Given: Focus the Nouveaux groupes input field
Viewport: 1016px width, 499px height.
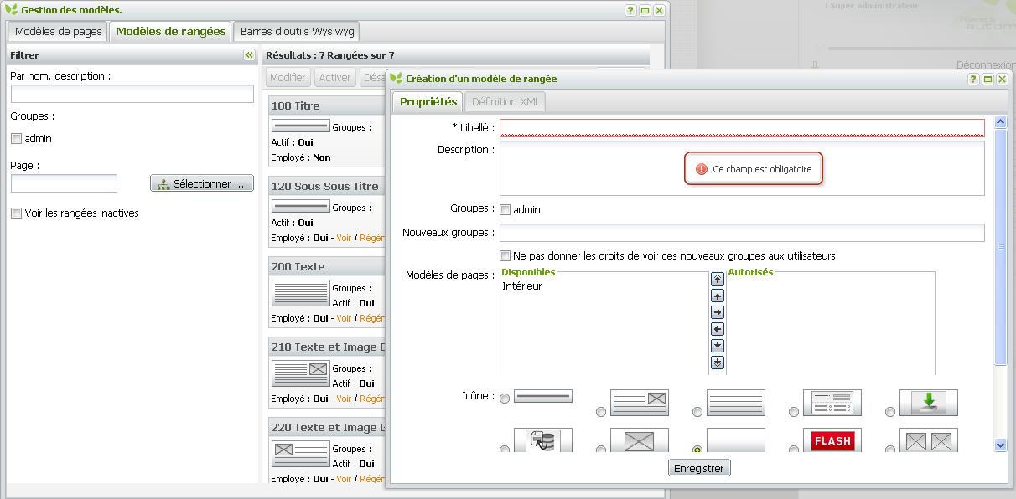Looking at the screenshot, I should pos(742,233).
